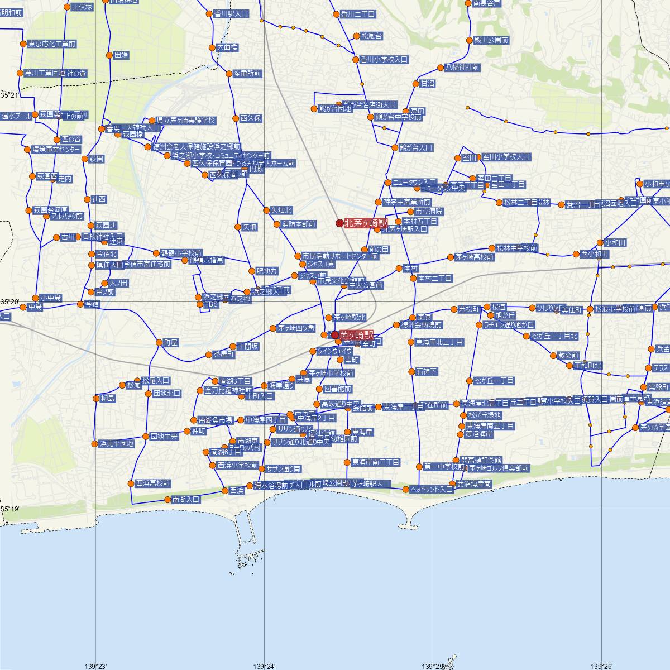The image size is (670, 670).
Task: Click the 柳島 bus stop marker
Action: [96, 399]
